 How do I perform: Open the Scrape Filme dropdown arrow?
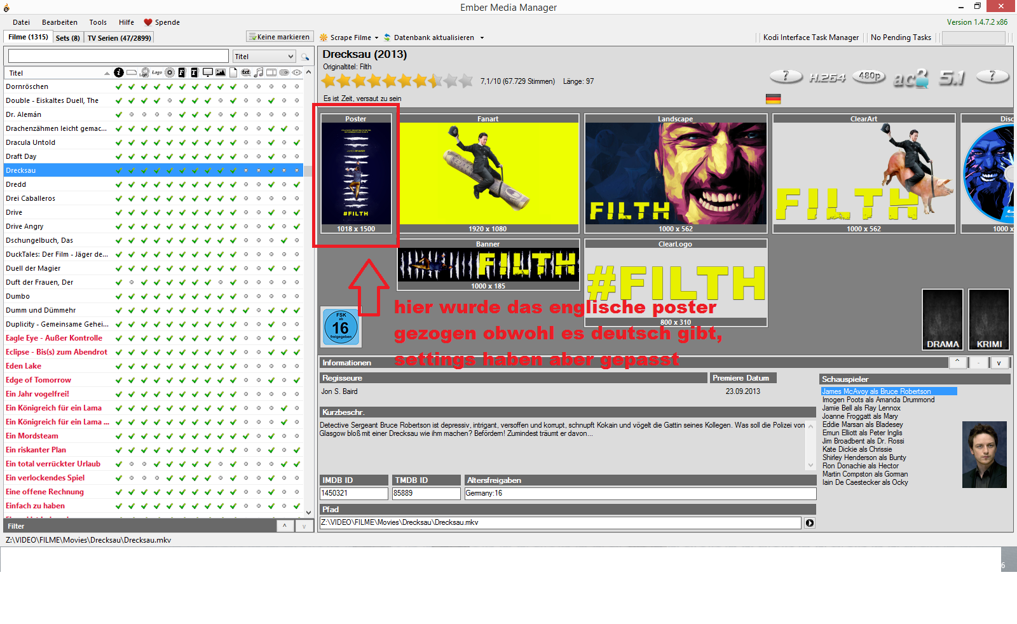click(x=376, y=37)
